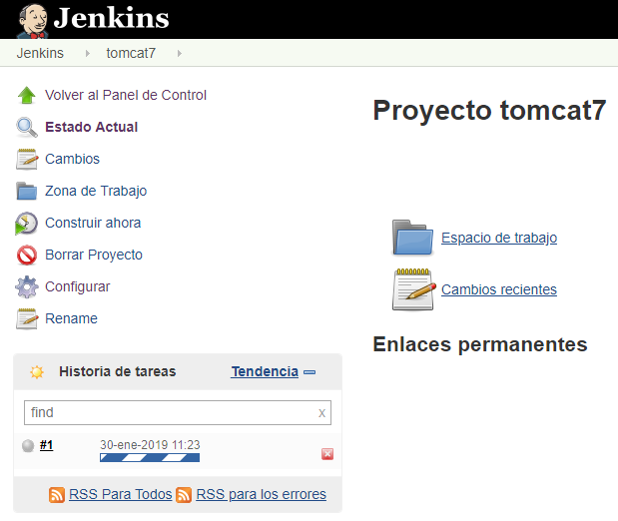The image size is (618, 521).
Task: Open the Cambios recientes link
Action: (499, 289)
